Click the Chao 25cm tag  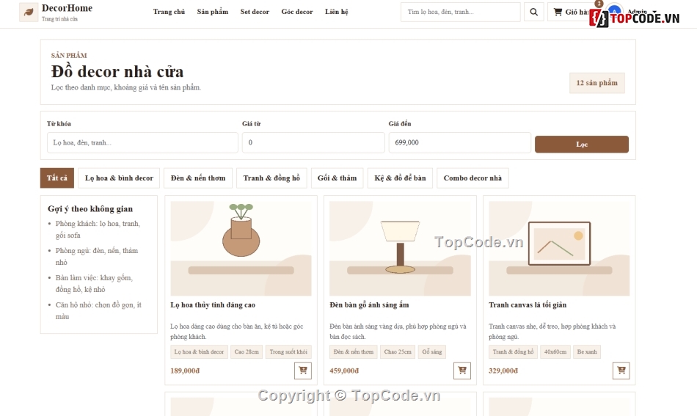(x=398, y=351)
